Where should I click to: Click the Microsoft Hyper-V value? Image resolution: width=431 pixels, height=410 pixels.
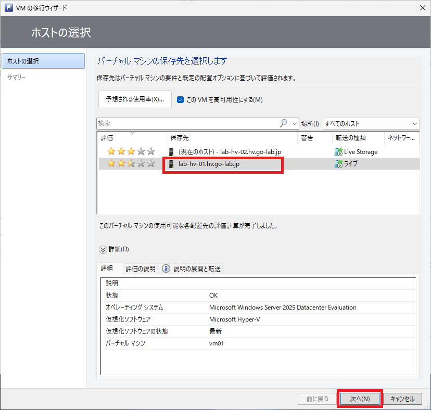pos(234,319)
